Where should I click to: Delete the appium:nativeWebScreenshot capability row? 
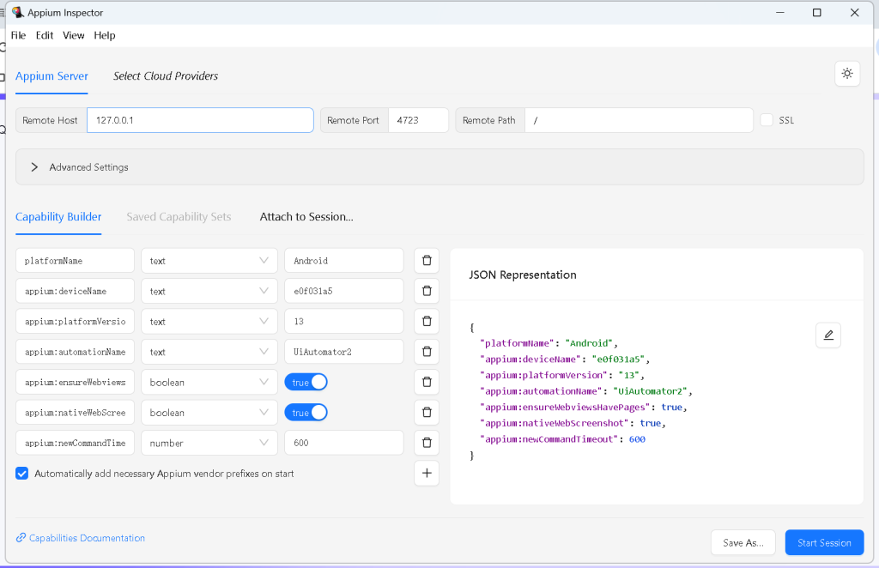point(427,413)
